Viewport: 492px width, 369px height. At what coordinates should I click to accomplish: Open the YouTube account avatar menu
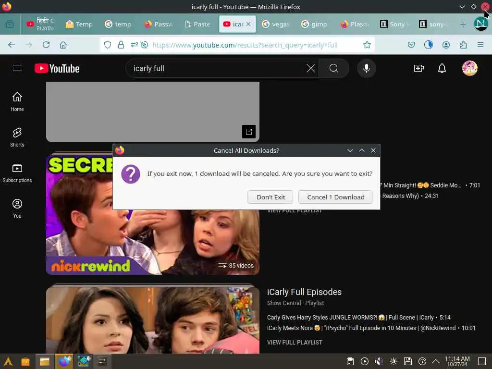(x=470, y=68)
